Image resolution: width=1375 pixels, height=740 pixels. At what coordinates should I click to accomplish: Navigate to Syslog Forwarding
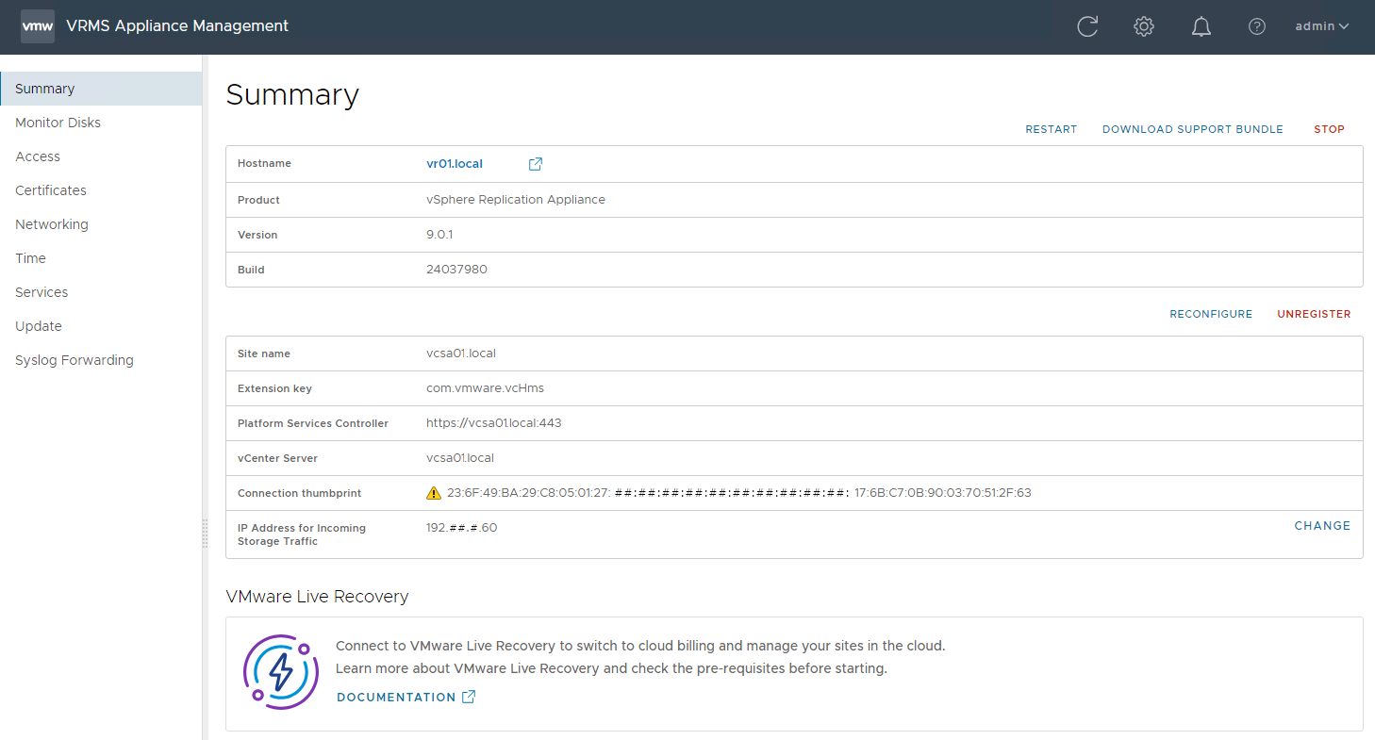click(x=75, y=360)
